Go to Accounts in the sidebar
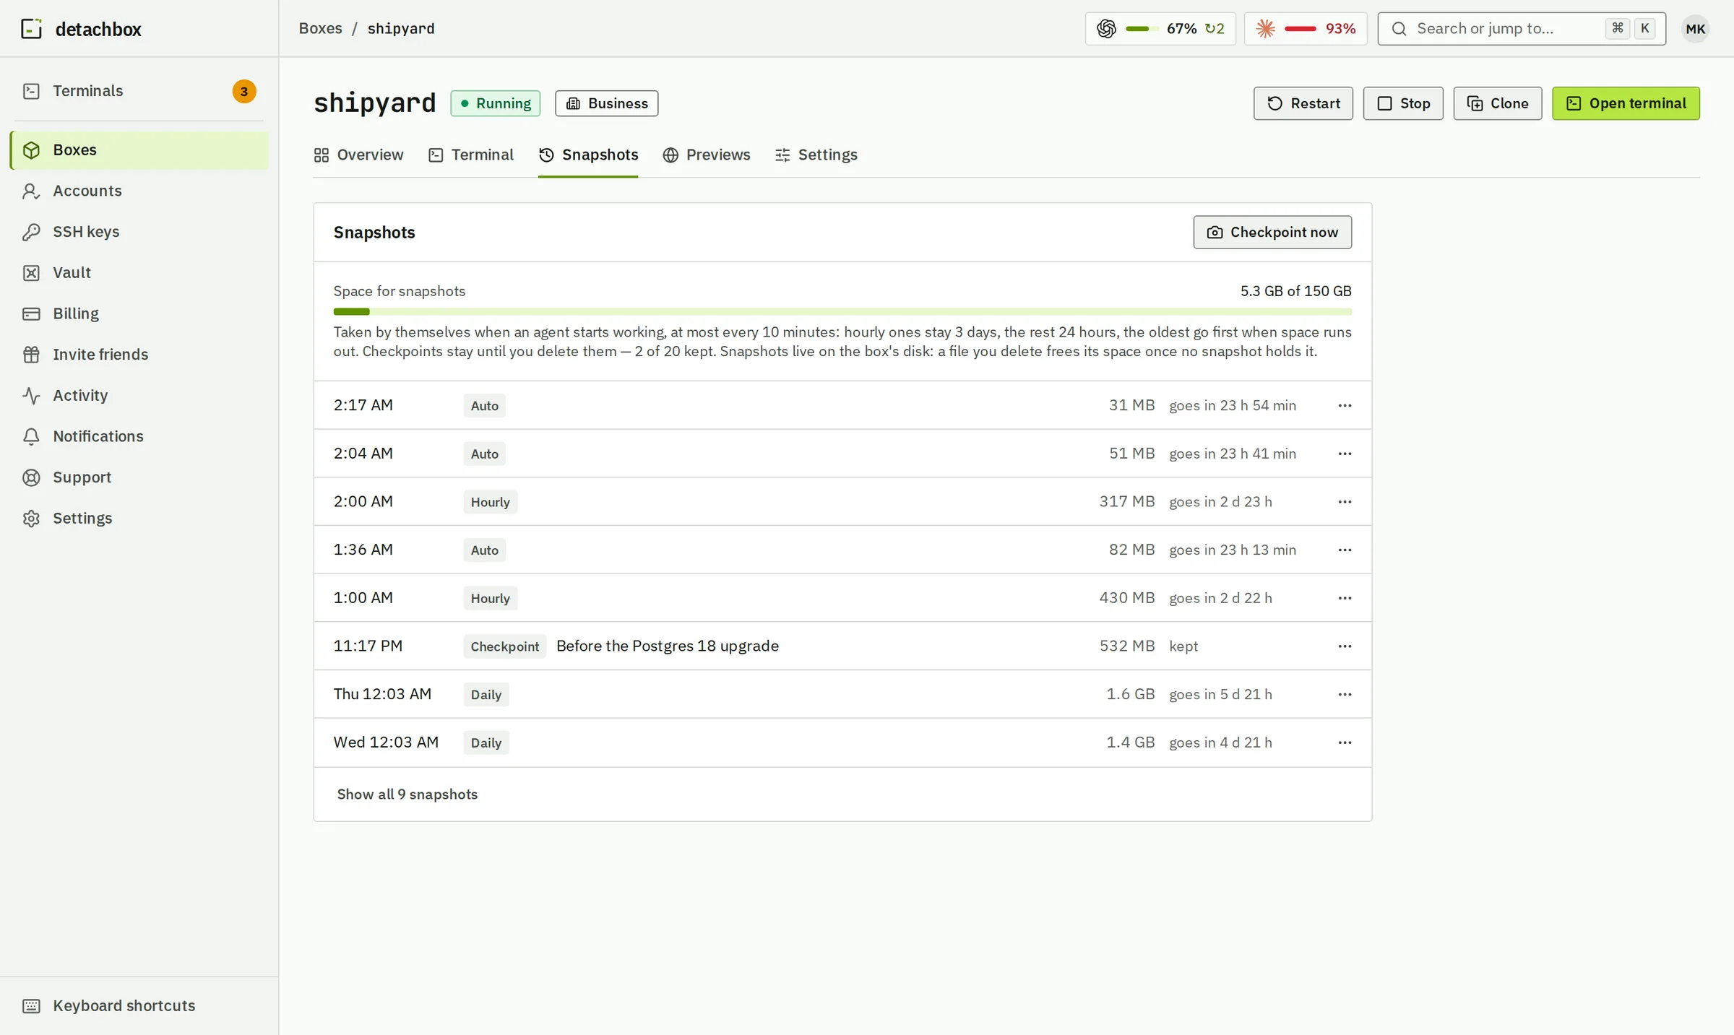1734x1035 pixels. [x=139, y=191]
